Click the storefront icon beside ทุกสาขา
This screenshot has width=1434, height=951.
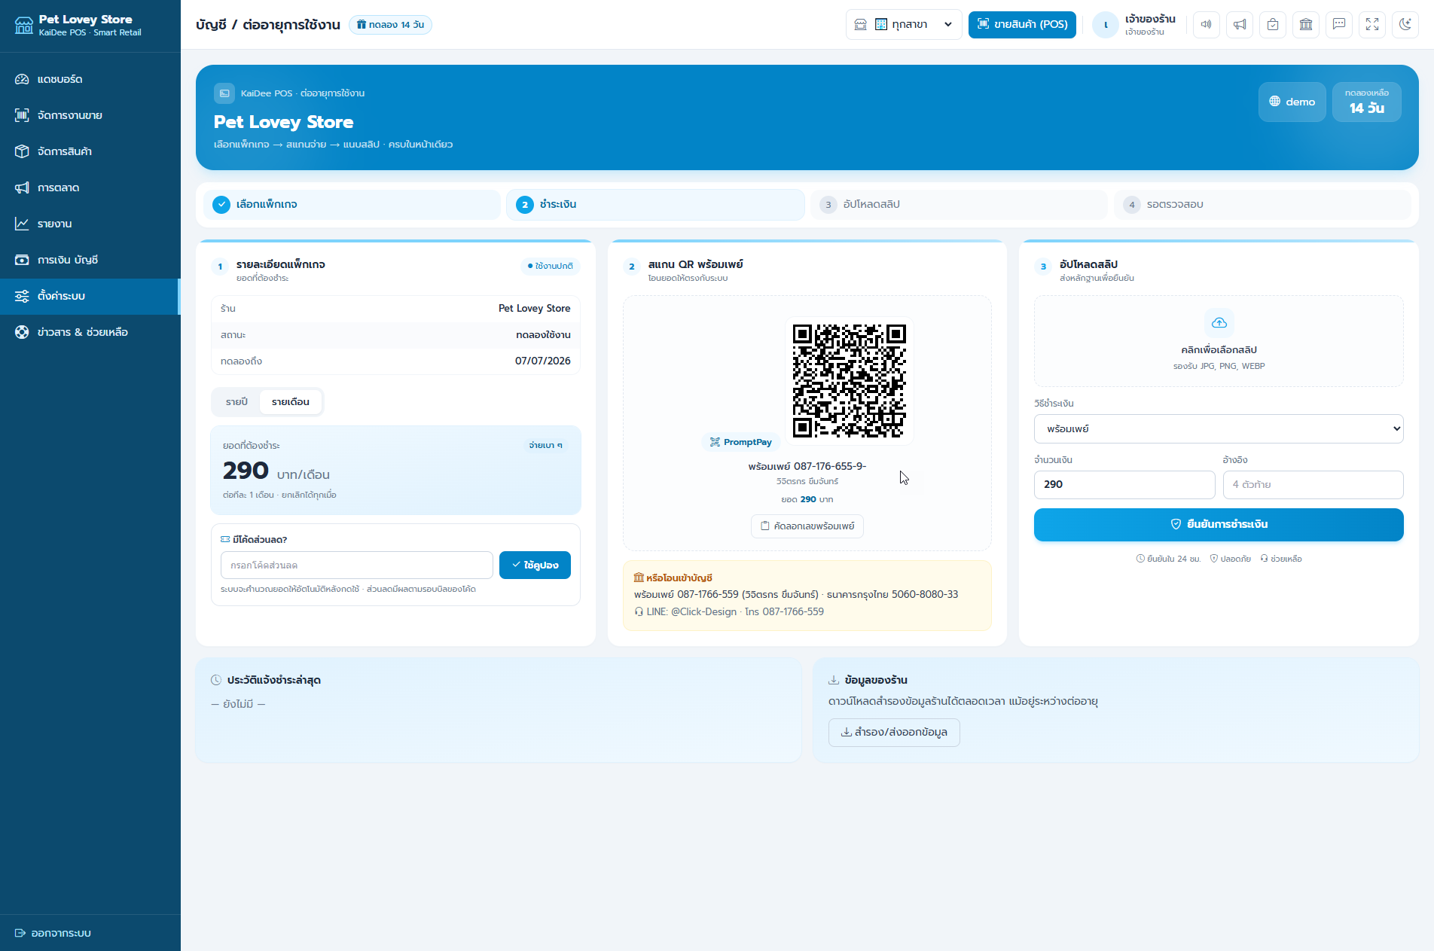861,25
